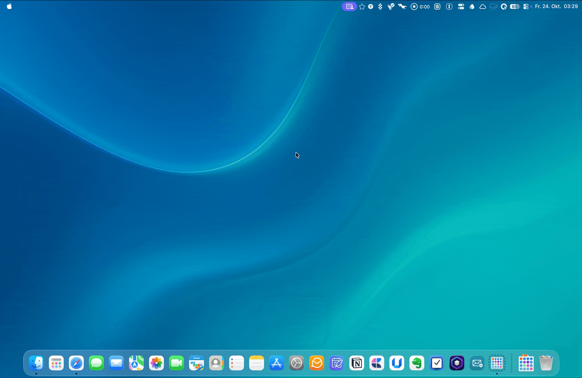582x378 pixels.
Task: Open the cloud icon menu bar dropdown
Action: pyautogui.click(x=483, y=6)
